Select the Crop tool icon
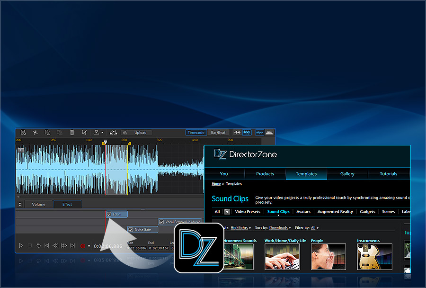The image size is (426, 288). 84,133
